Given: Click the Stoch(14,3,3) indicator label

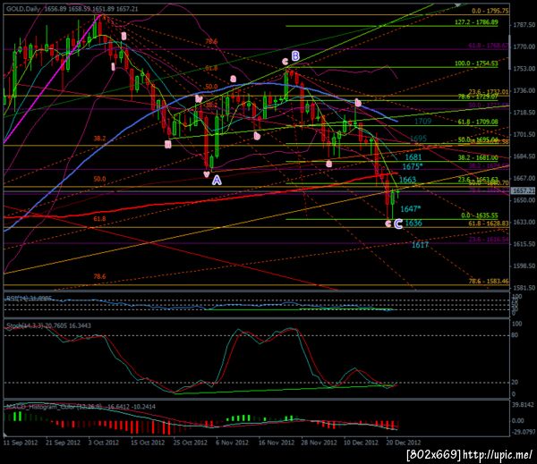Looking at the screenshot, I should [48, 325].
